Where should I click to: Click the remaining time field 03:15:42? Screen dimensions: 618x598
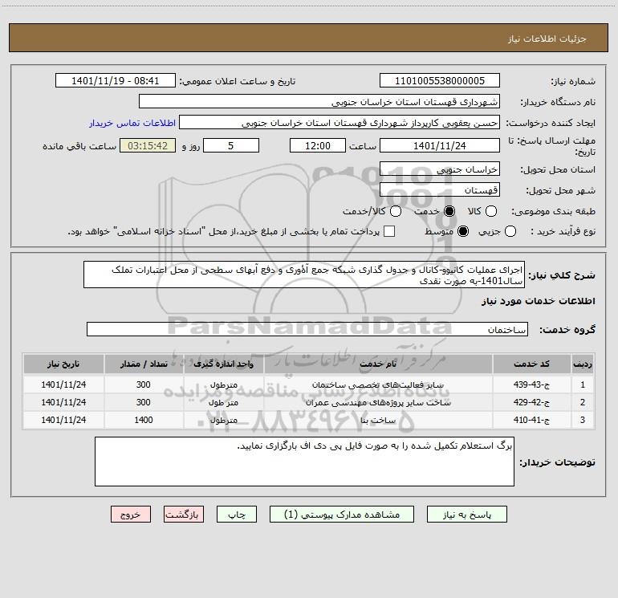point(148,145)
